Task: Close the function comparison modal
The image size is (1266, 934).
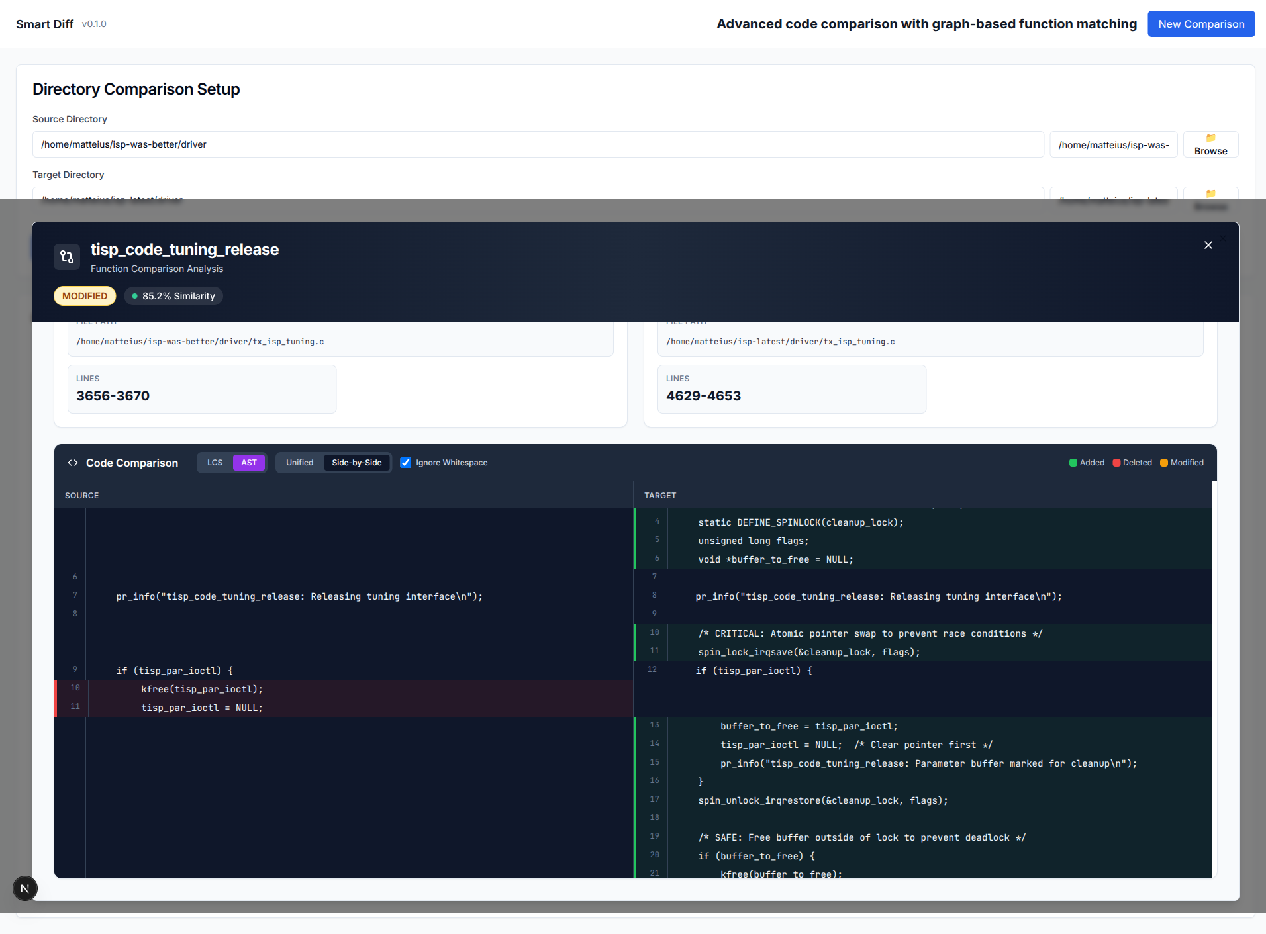Action: tap(1208, 245)
